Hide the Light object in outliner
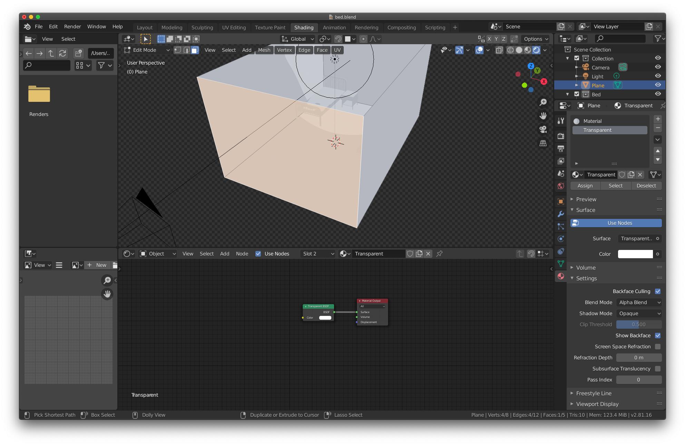685x445 pixels. pyautogui.click(x=658, y=76)
